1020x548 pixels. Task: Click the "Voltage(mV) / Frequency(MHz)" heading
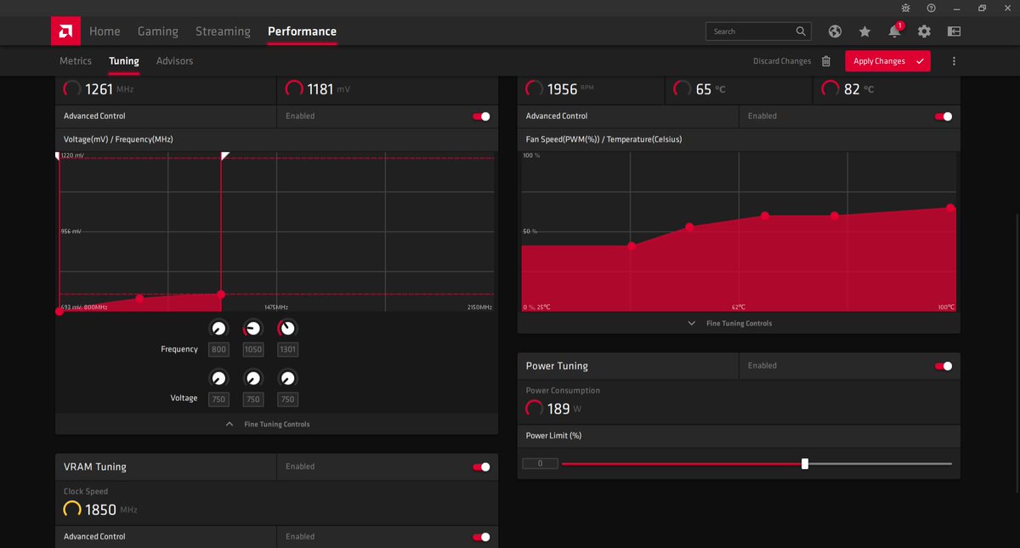point(119,139)
